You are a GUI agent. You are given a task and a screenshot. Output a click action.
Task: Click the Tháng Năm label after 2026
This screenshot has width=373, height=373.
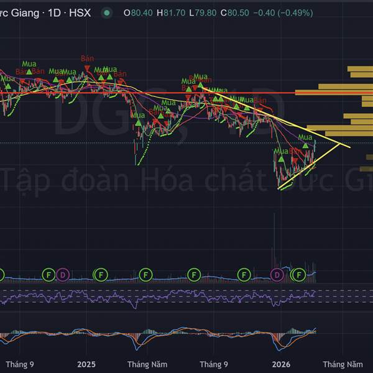(x=343, y=364)
